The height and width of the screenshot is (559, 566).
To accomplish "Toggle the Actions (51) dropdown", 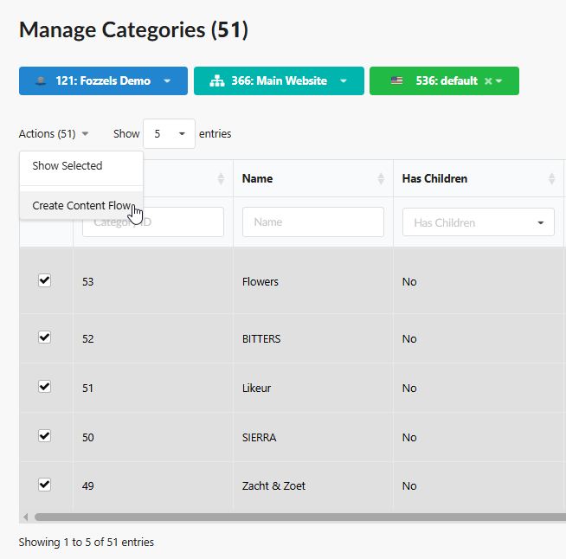I will (x=54, y=134).
